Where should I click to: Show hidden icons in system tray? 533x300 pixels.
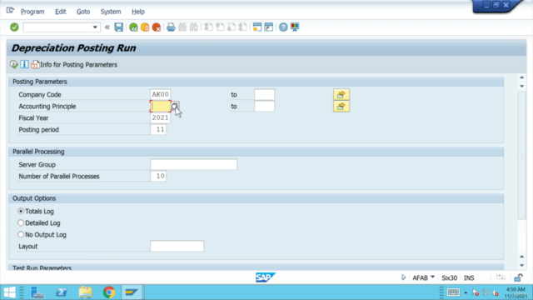click(x=466, y=292)
